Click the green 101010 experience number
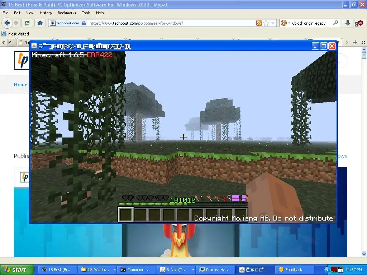The height and width of the screenshot is (275, 367). tap(182, 200)
